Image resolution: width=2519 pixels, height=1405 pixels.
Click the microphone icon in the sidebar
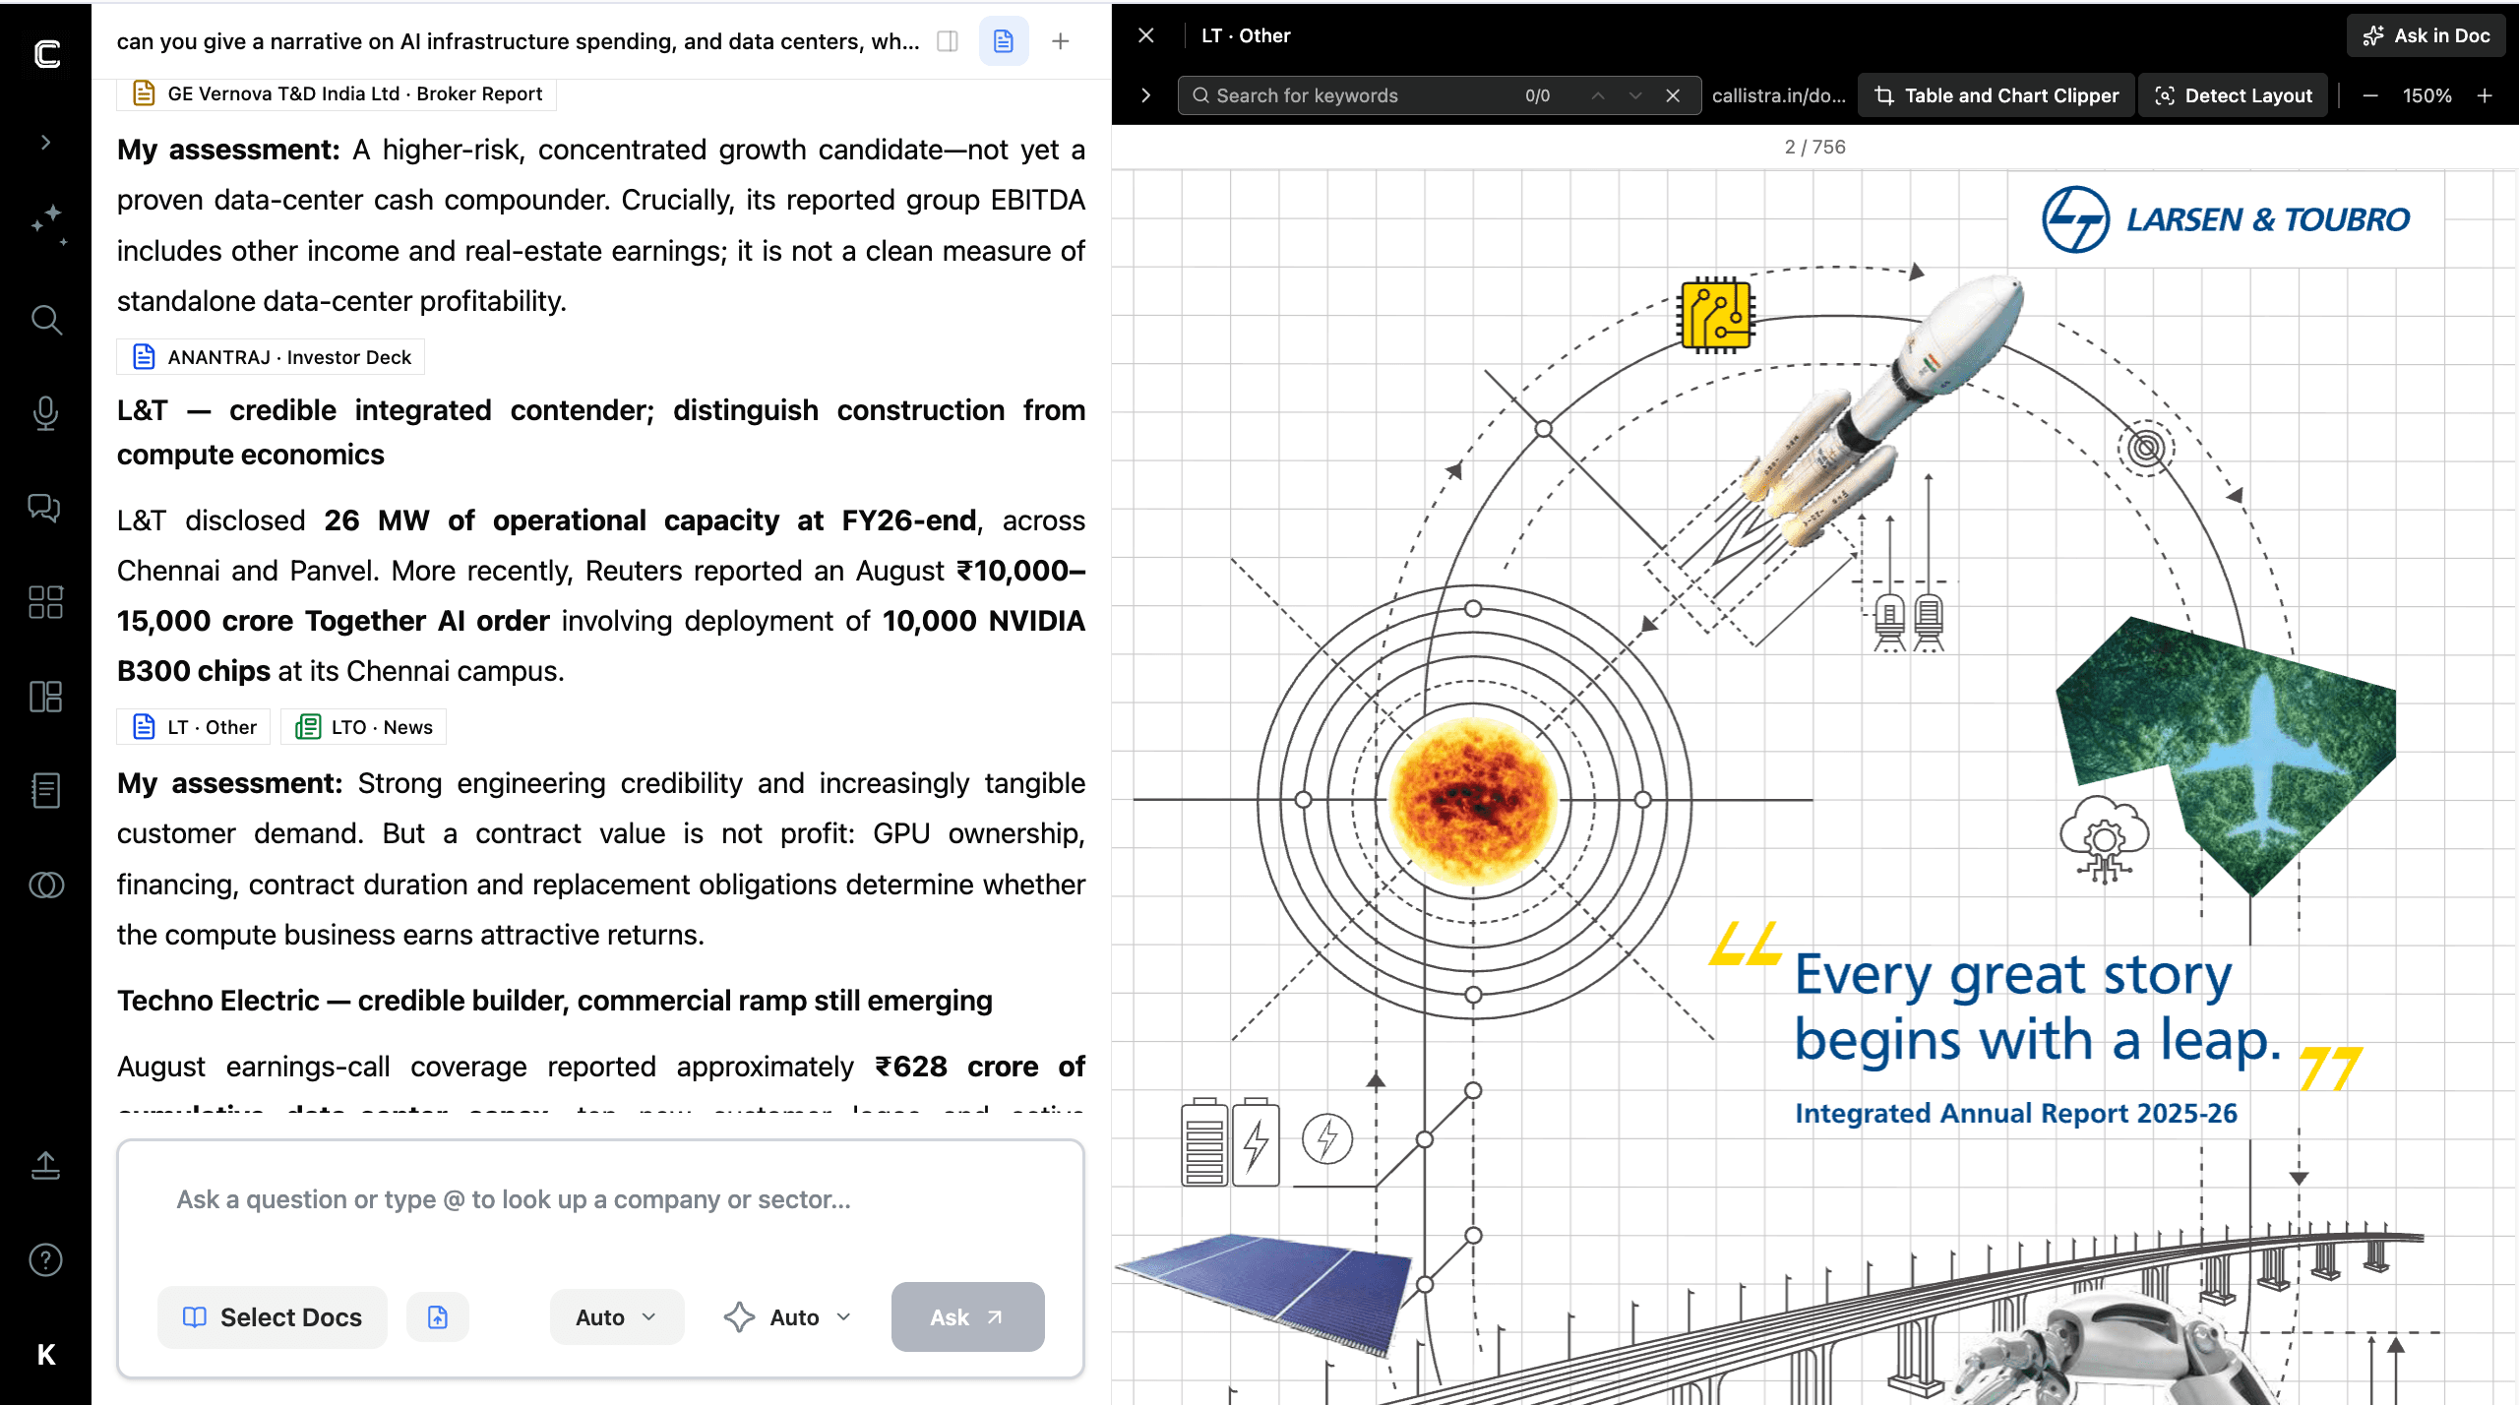pos(45,413)
